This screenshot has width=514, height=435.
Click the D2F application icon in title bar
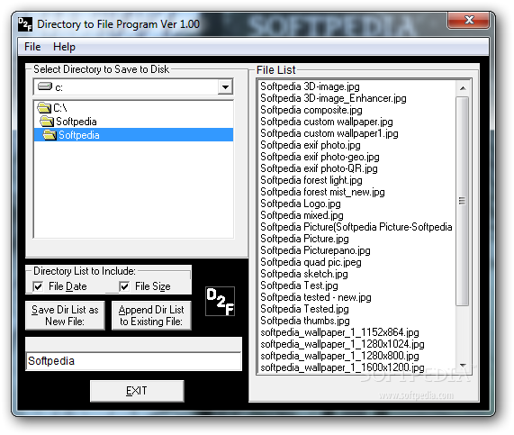(x=25, y=24)
